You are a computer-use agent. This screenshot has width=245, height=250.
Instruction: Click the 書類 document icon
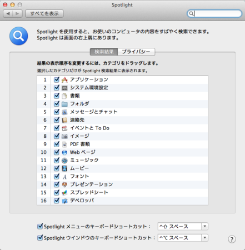64,96
